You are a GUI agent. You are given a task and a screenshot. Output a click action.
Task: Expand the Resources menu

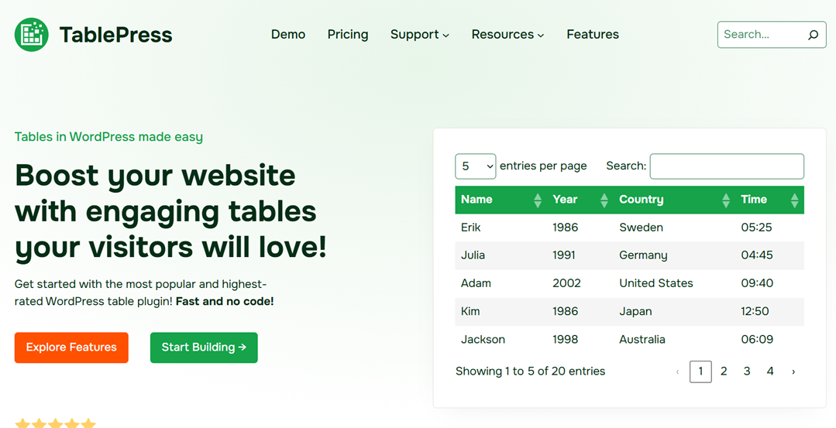(507, 35)
